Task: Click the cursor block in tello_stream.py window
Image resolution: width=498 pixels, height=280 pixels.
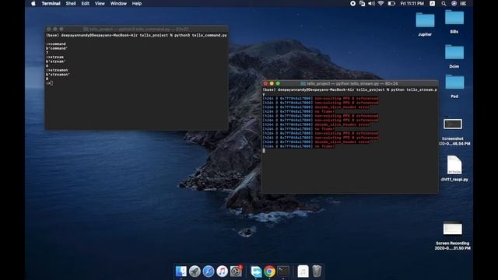Action: [264, 151]
